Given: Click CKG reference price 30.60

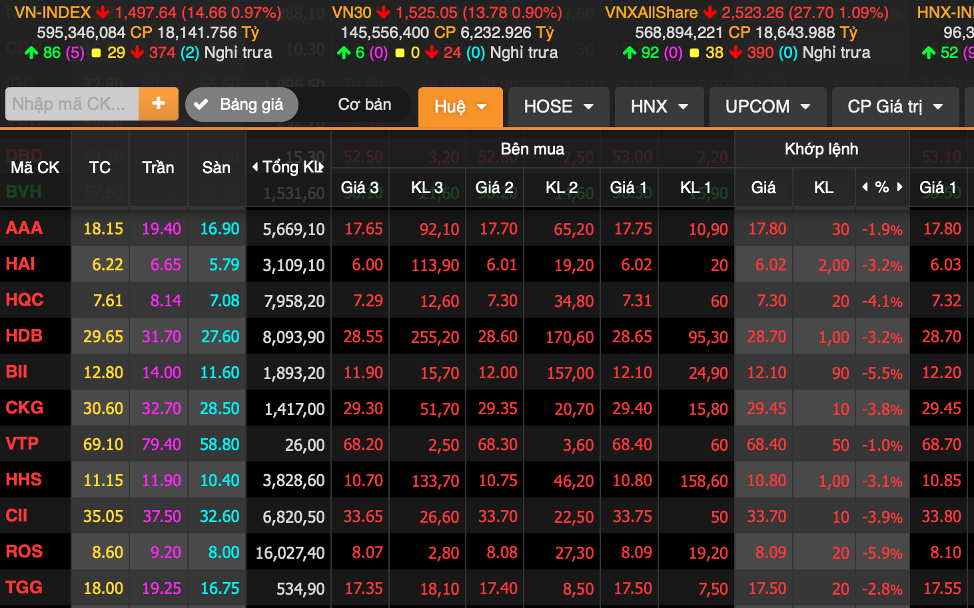Looking at the screenshot, I should 103,408.
